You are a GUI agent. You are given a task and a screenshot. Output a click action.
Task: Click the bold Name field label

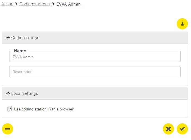pyautogui.click(x=20, y=50)
